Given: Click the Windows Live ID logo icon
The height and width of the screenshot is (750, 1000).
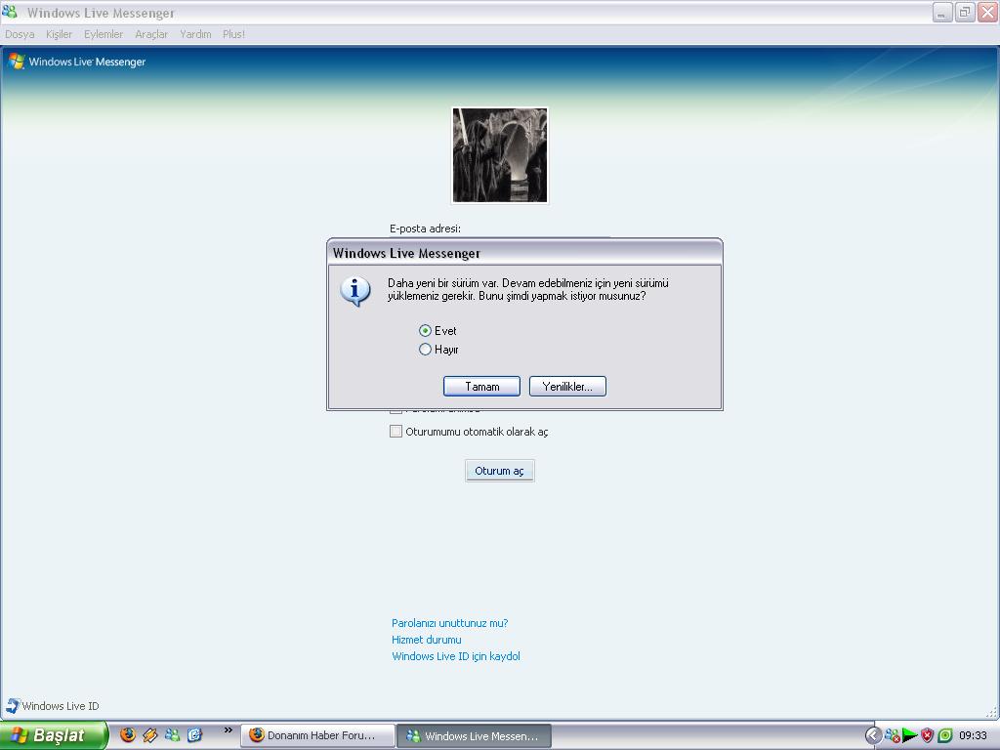Looking at the screenshot, I should [12, 705].
